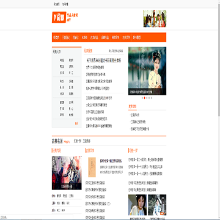Viewport: 220px width, 220px height.
Task: Click the orange more link in character panel
Action: pos(76,123)
